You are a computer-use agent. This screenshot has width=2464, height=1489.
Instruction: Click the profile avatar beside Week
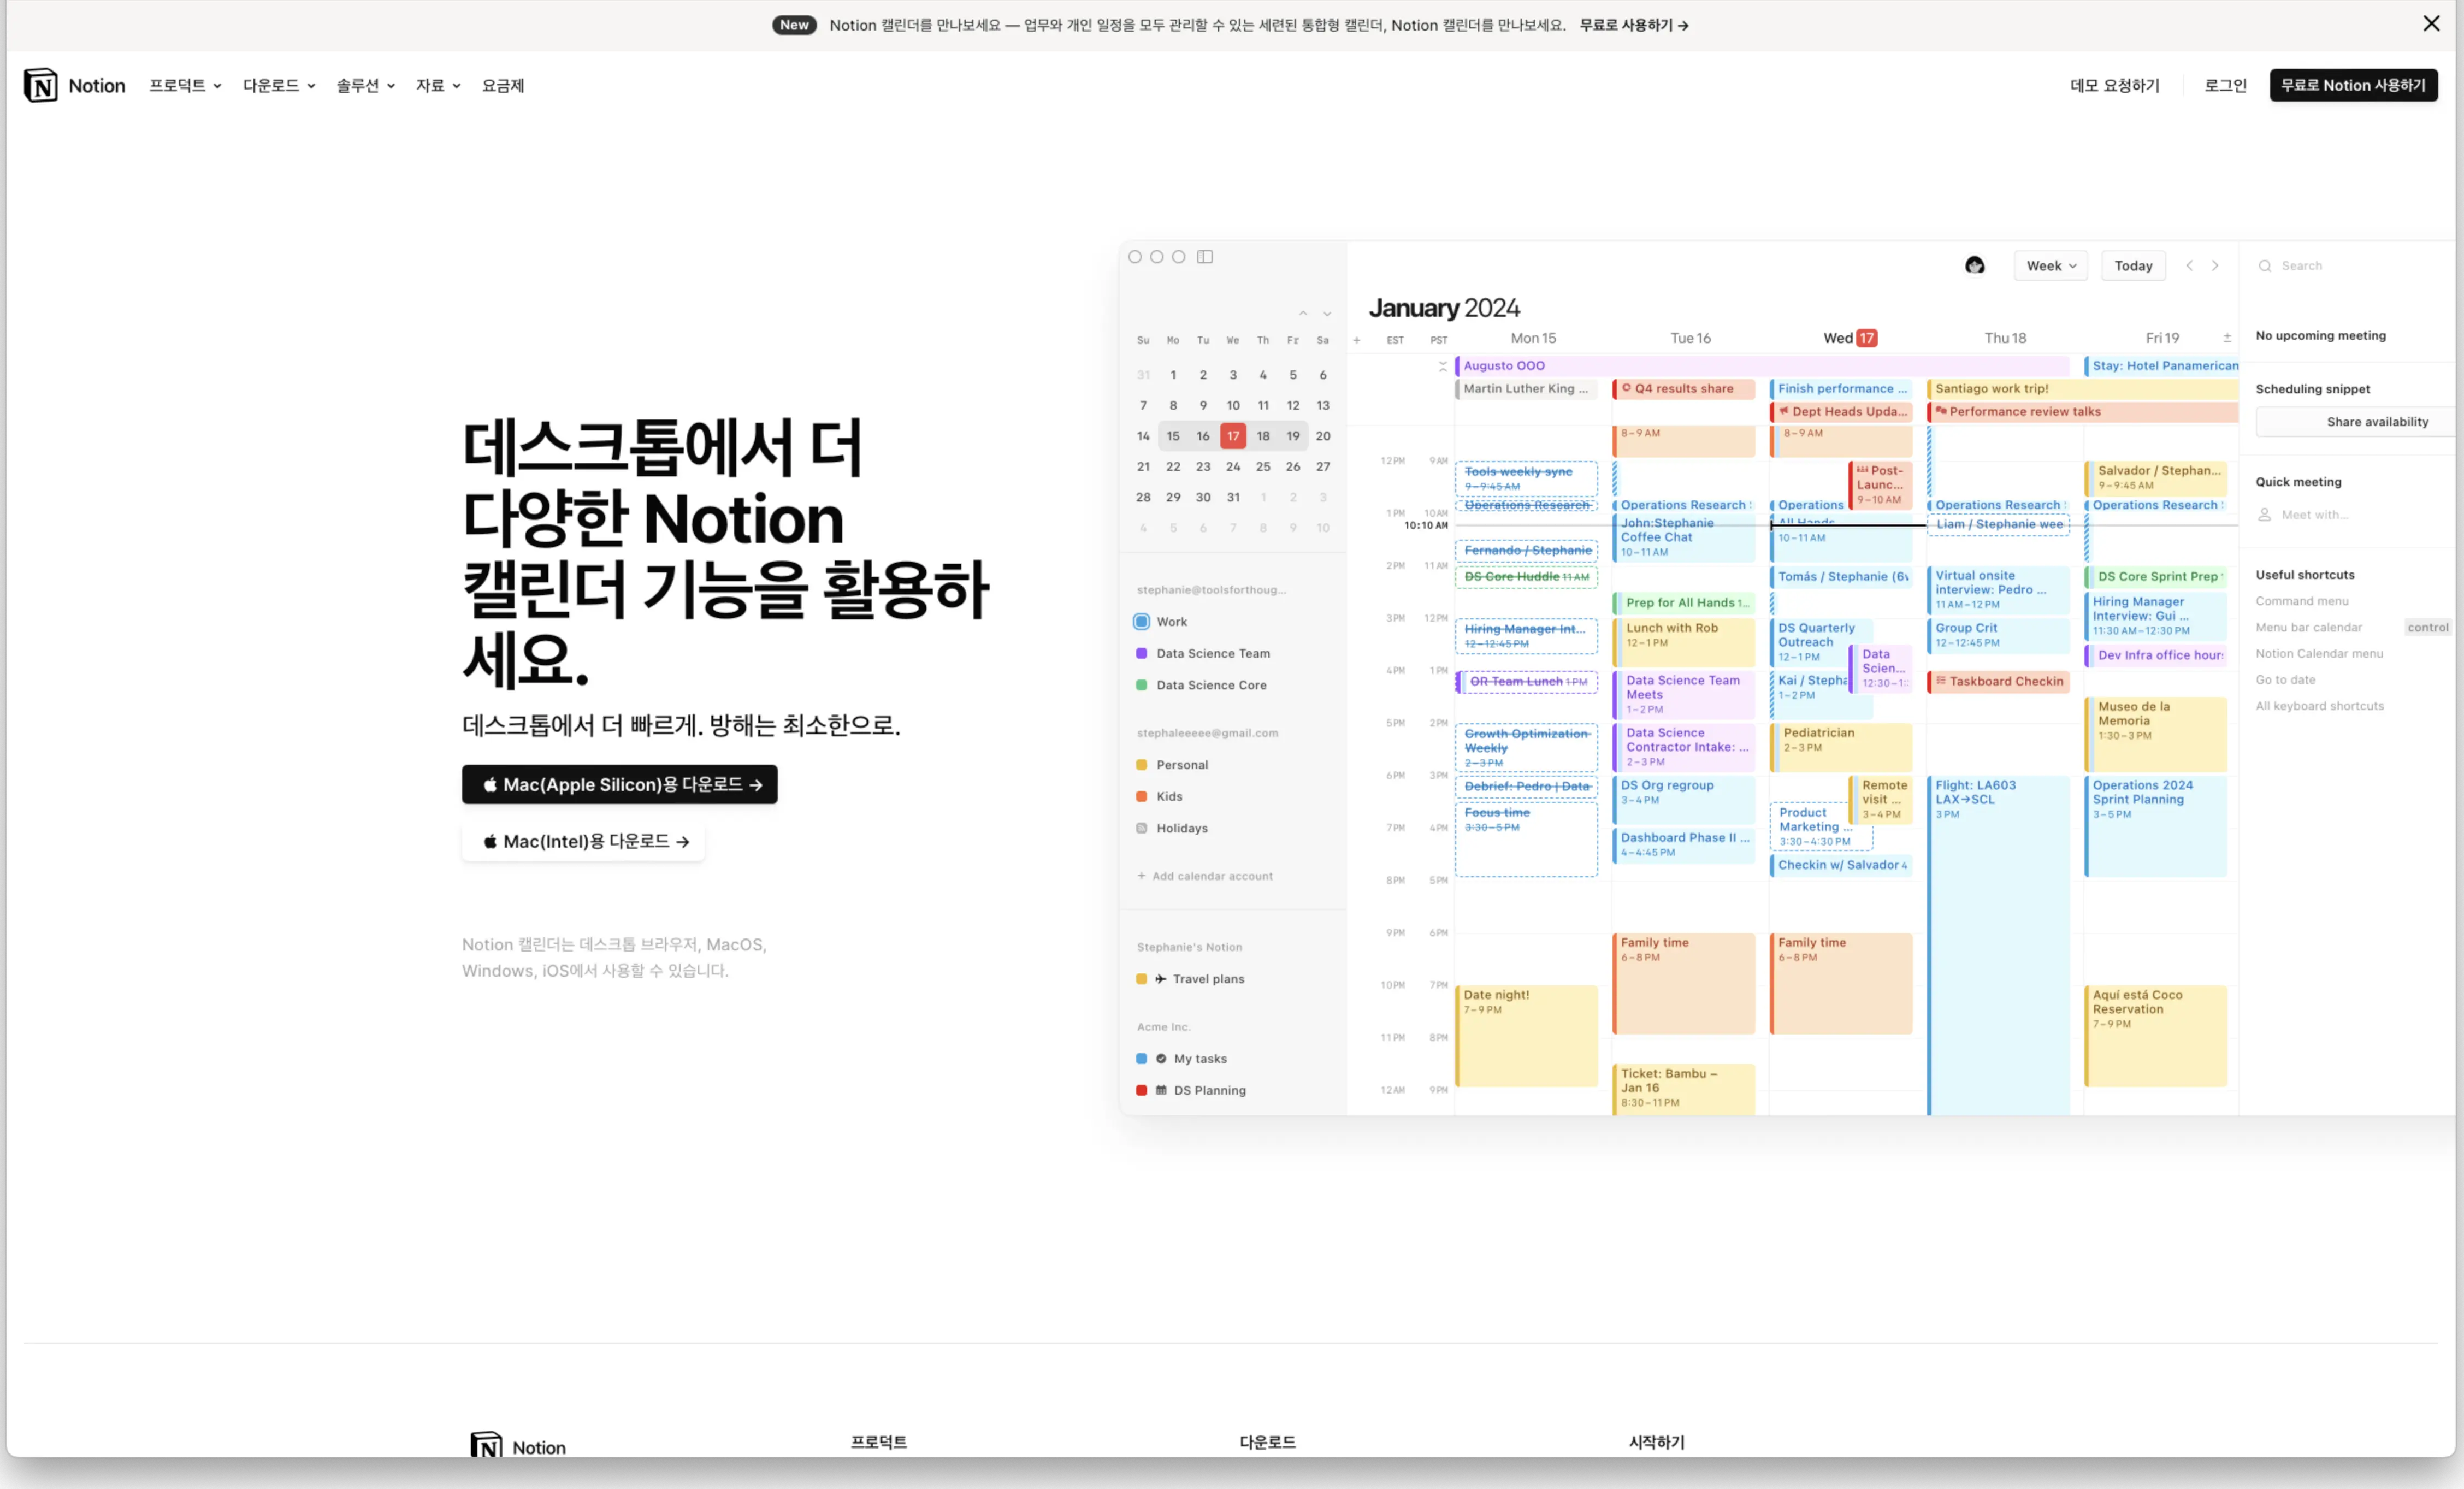coord(1974,266)
